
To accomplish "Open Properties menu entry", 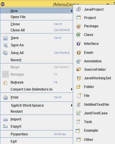I will tap(36, 134).
